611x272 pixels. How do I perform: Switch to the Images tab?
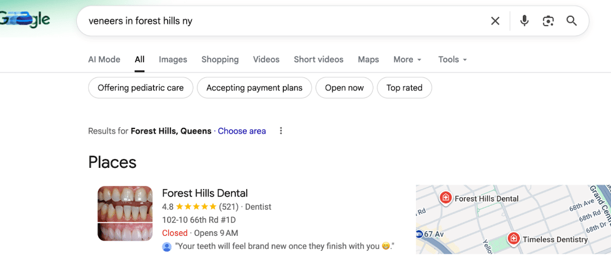(x=173, y=60)
